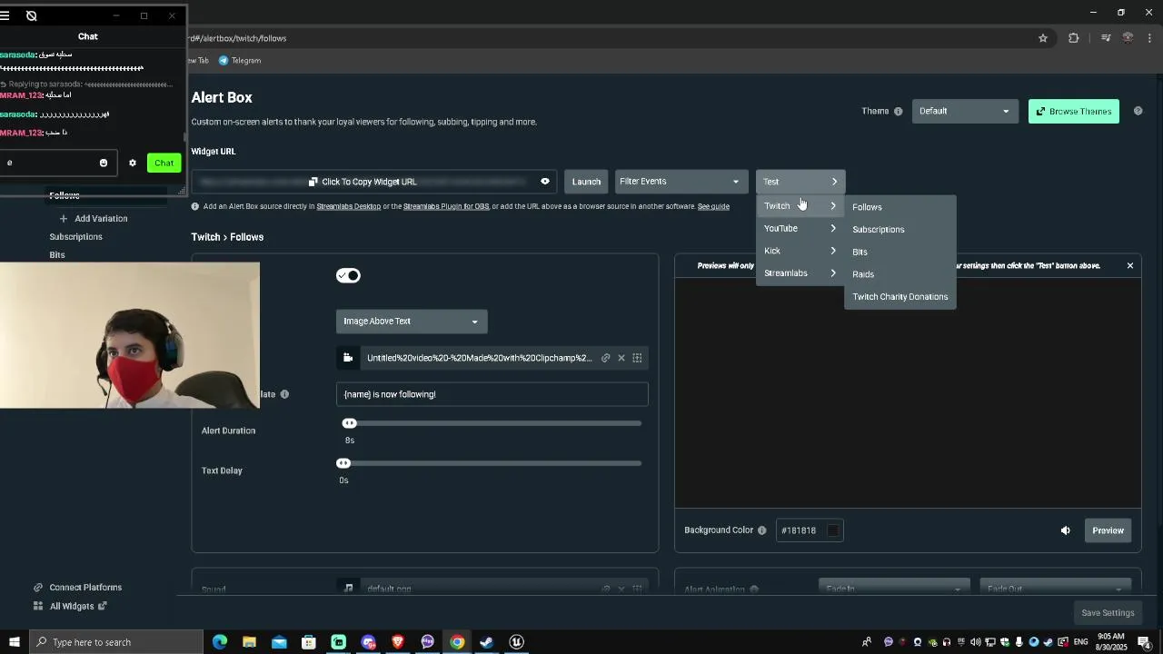Click the green Chat send button

164,163
